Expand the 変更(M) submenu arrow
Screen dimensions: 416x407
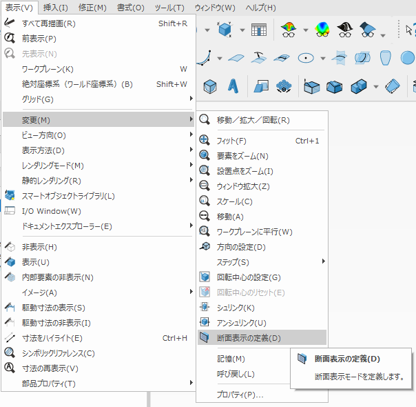coord(191,119)
